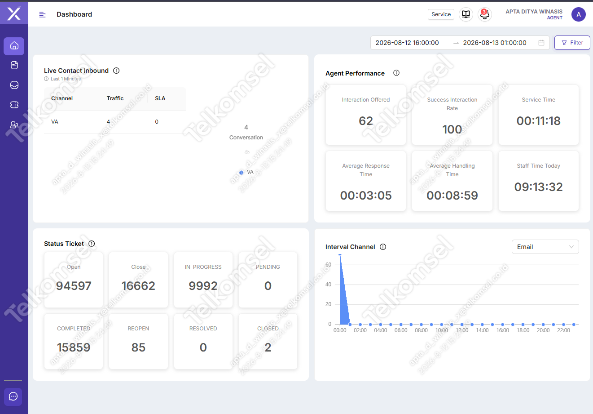
Task: Click the Interaction Offered value 62
Action: pos(366,121)
